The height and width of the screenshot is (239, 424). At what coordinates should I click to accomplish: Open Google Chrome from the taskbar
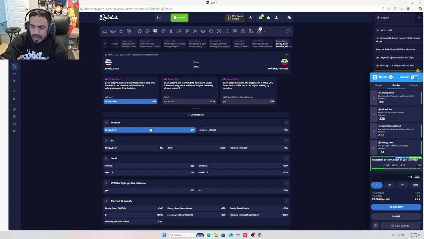(260, 235)
